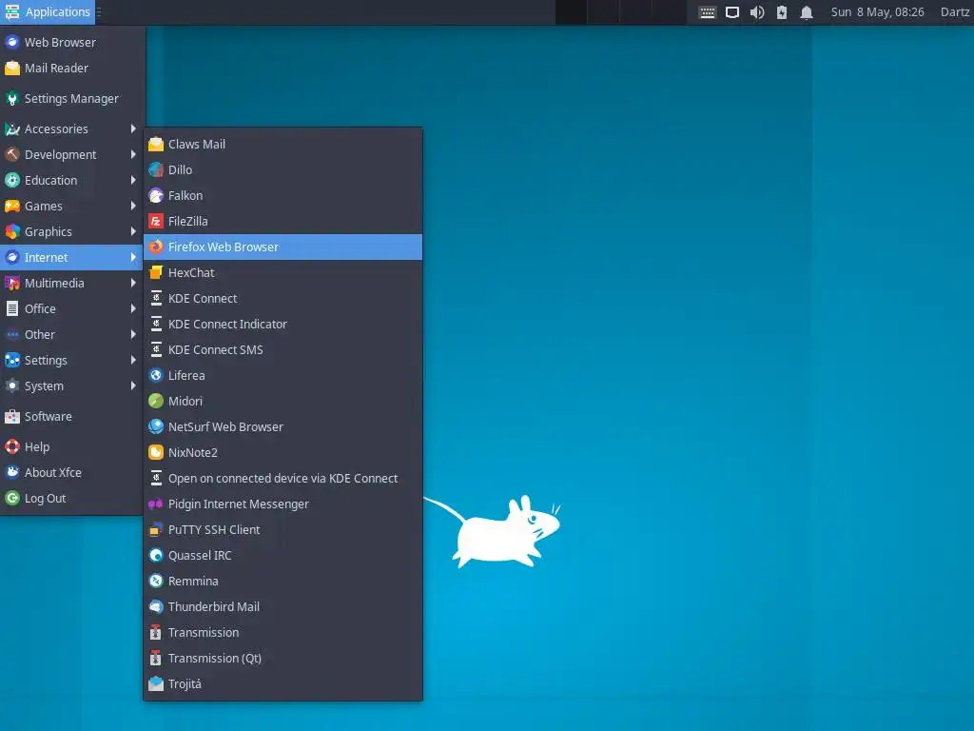Open the clock showing Sun 8 May
This screenshot has height=731, width=974.
(877, 12)
